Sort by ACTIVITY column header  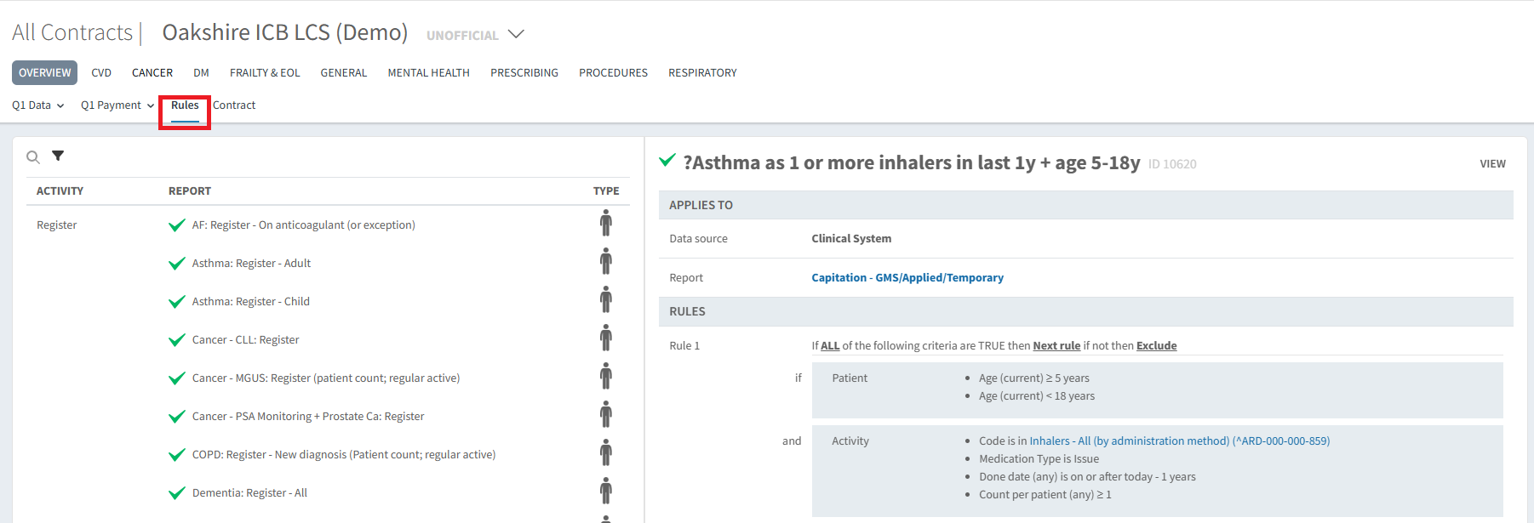pyautogui.click(x=60, y=190)
